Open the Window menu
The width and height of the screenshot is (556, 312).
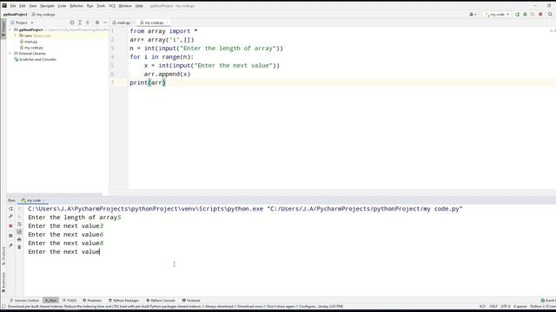point(125,6)
